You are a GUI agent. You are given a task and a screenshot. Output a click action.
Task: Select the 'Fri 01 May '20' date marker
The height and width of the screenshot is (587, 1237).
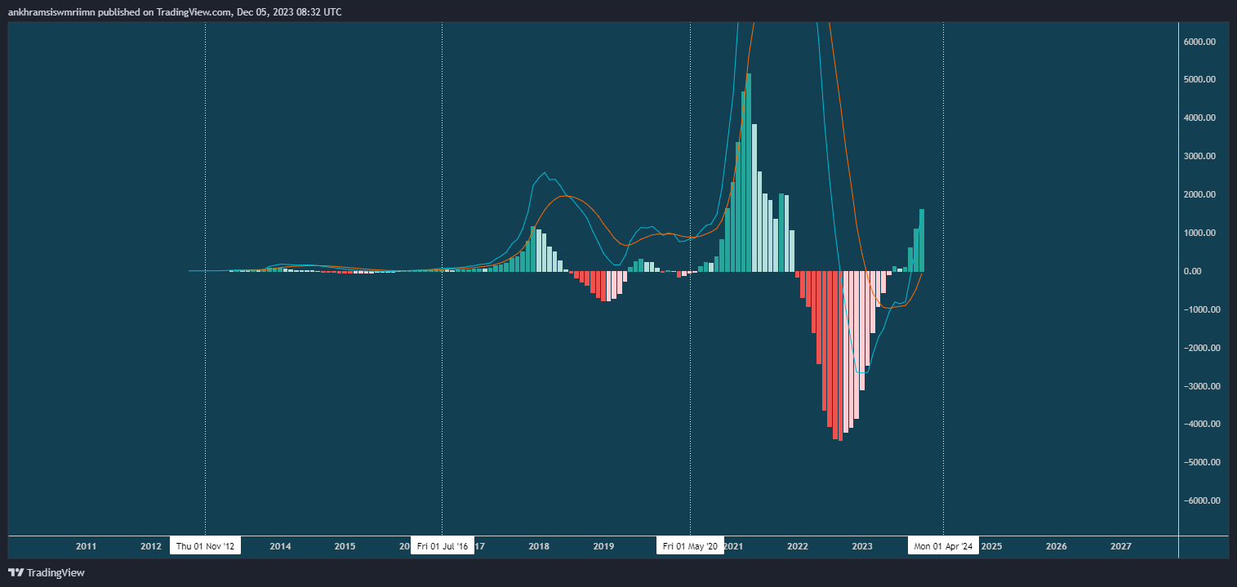[691, 546]
